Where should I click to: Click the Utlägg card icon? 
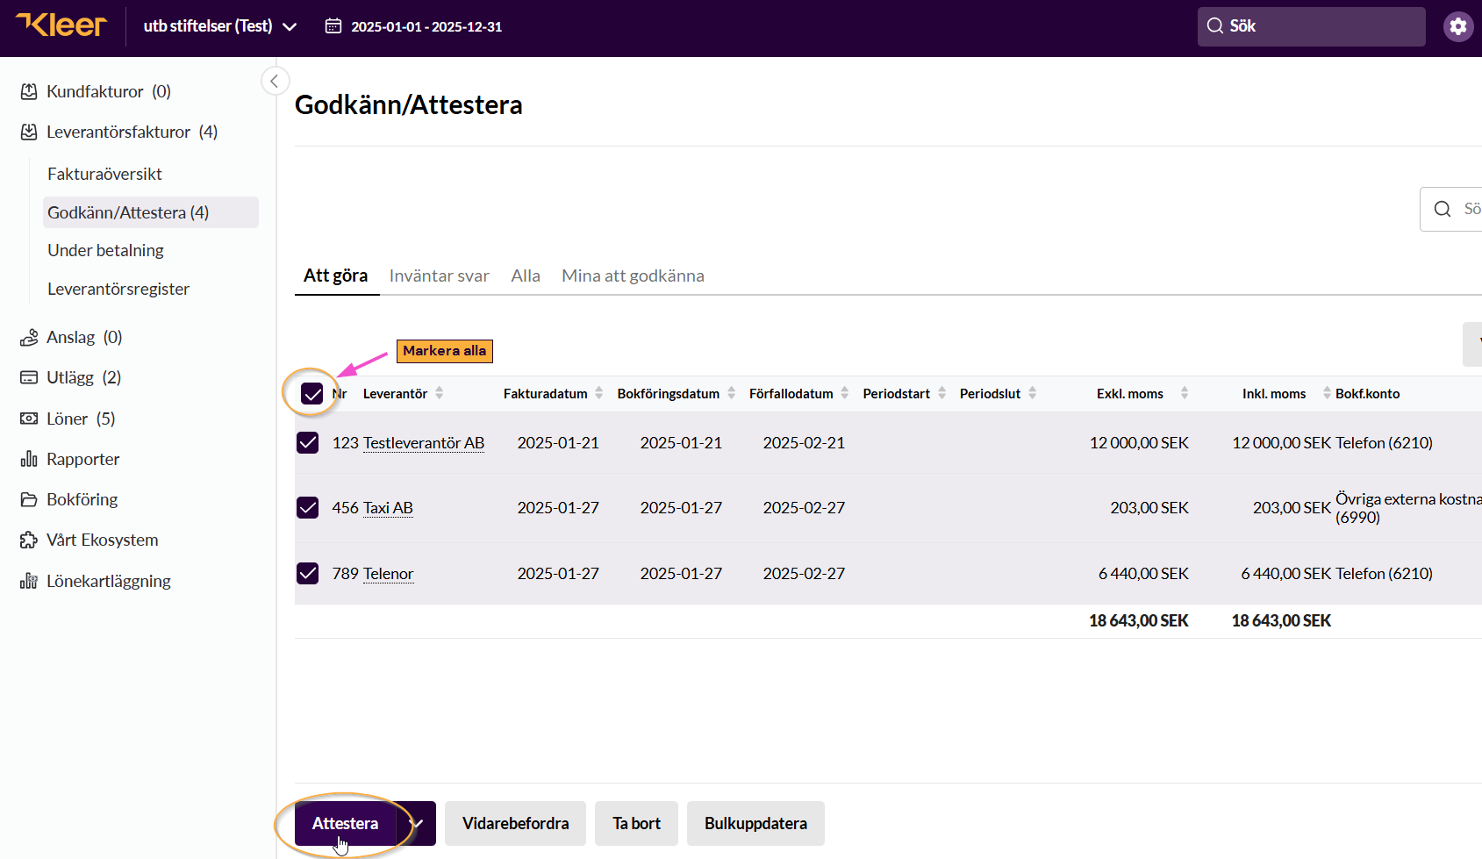29,377
